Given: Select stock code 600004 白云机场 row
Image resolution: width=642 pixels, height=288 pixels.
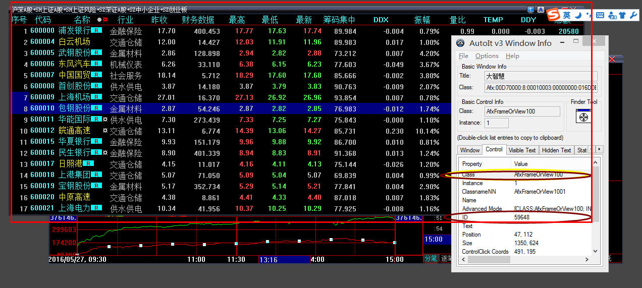Looking at the screenshot, I should coord(230,42).
